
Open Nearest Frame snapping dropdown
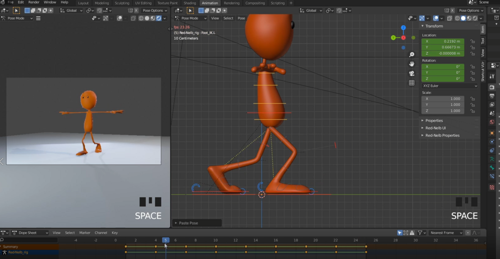445,233
